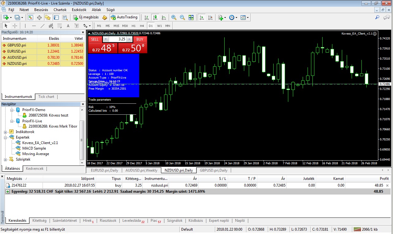Click the Zoom In magnifier icon

(x=174, y=17)
